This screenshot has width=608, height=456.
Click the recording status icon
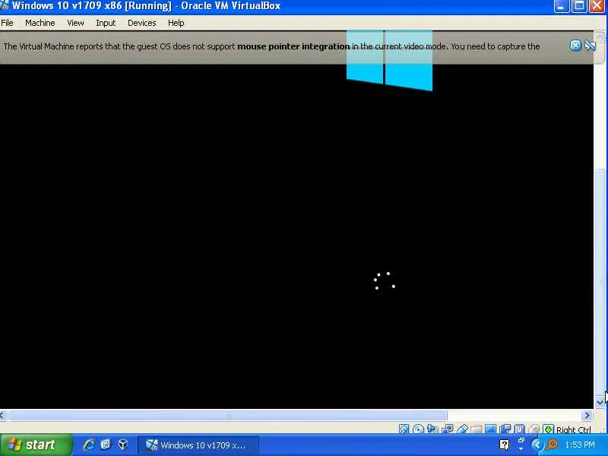(505, 429)
